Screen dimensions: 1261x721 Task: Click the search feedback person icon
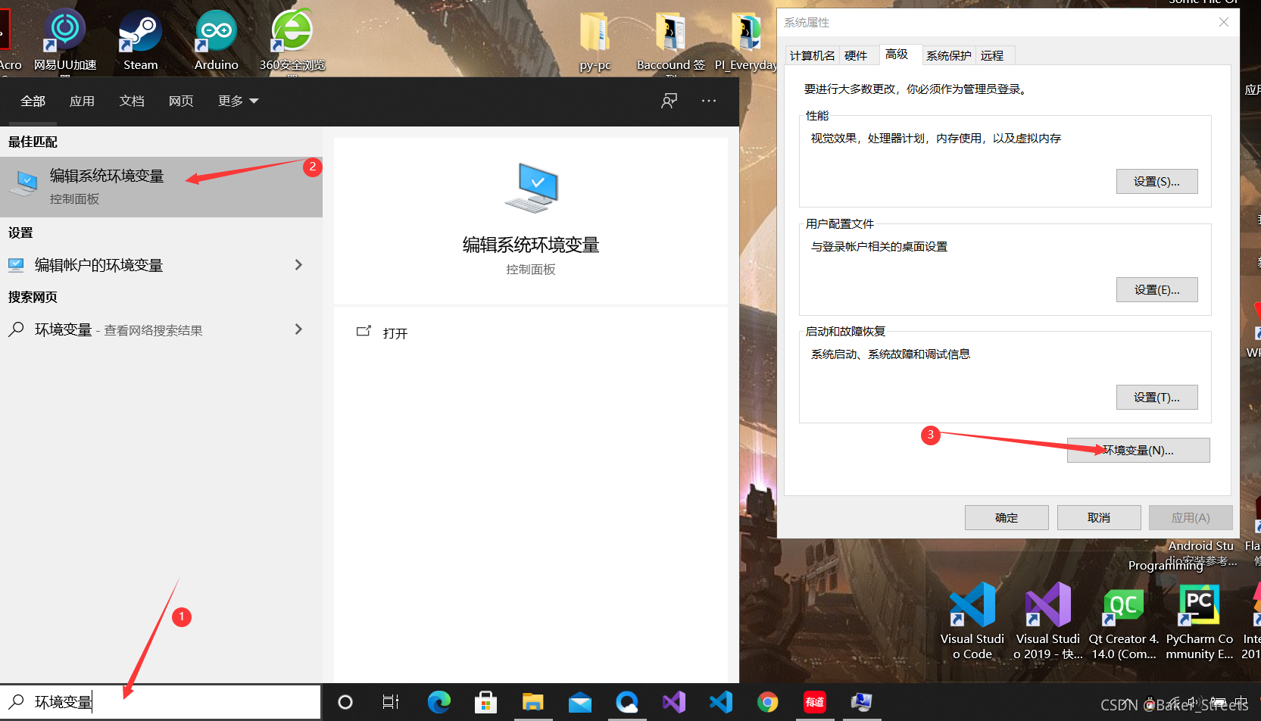click(x=669, y=101)
